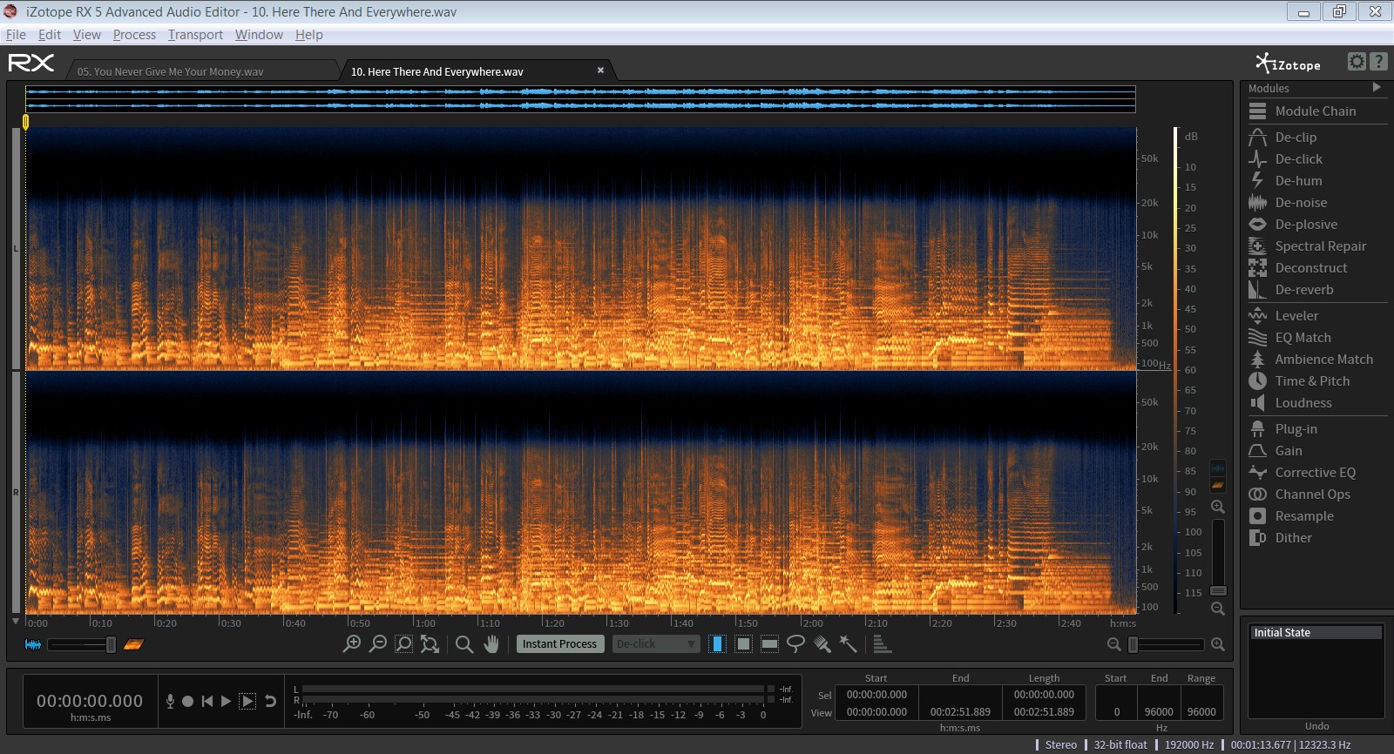Open the View menu
1394x754 pixels.
(x=87, y=35)
